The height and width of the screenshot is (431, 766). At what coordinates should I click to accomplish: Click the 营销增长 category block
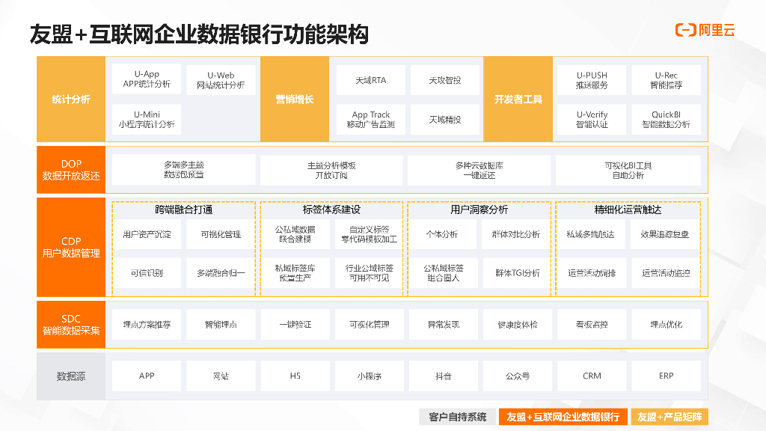(x=295, y=100)
